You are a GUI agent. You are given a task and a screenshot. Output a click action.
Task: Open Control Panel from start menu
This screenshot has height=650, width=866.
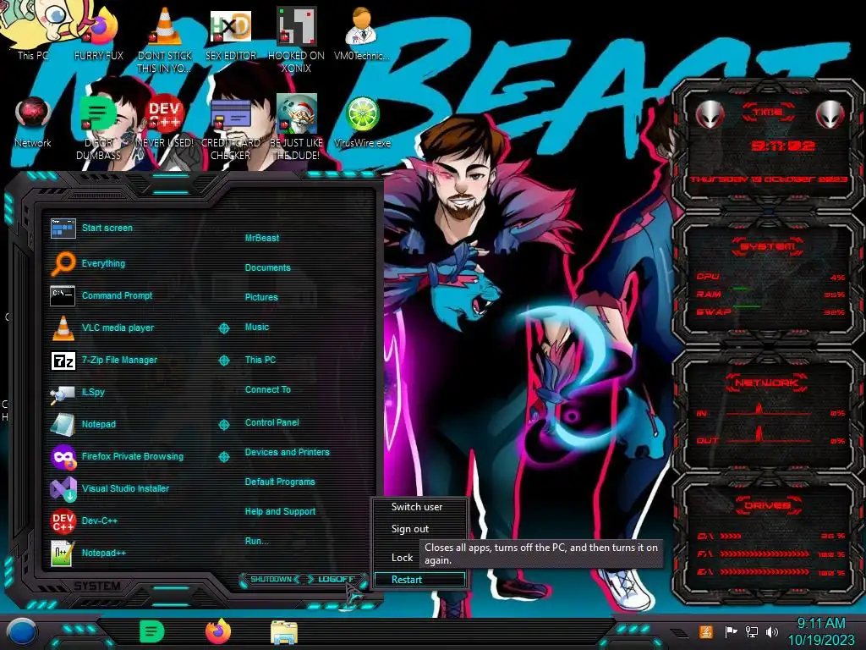[x=271, y=422]
